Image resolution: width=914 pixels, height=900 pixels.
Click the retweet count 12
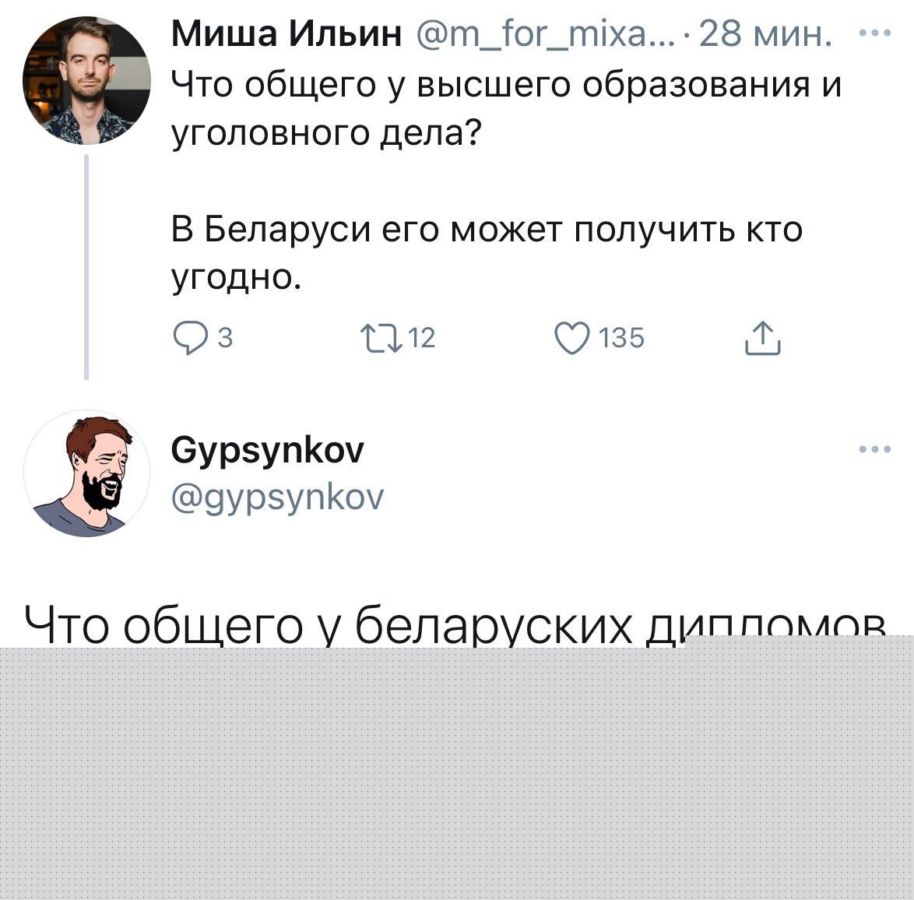[422, 339]
